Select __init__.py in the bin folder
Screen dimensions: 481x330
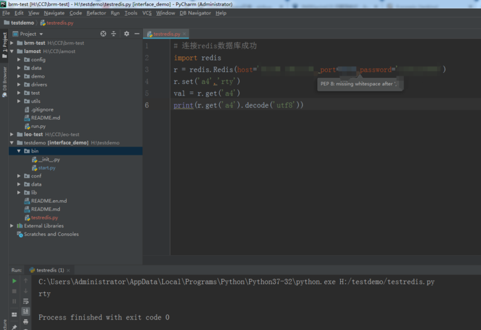(46, 159)
